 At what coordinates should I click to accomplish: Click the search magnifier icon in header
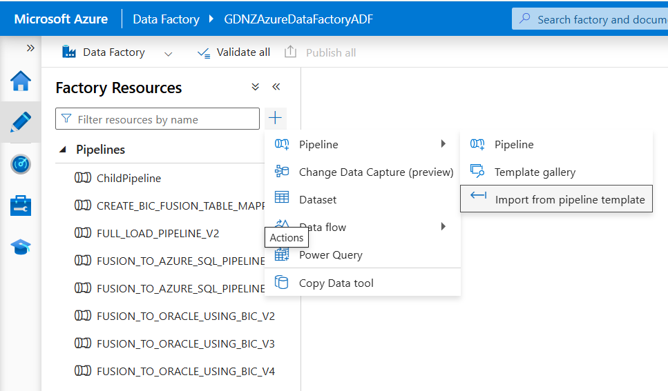(525, 19)
